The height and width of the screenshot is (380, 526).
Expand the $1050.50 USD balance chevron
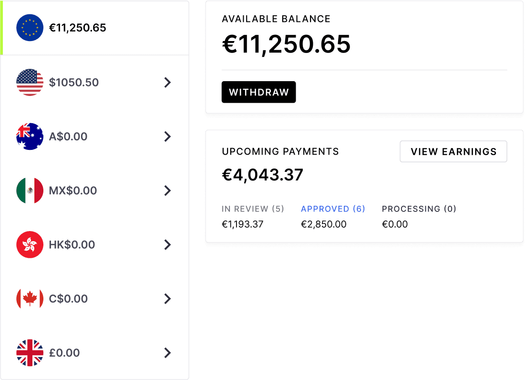pos(167,82)
